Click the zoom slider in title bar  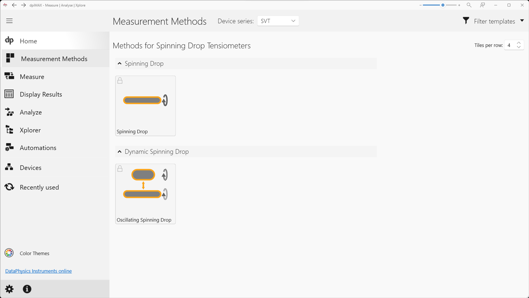443,5
